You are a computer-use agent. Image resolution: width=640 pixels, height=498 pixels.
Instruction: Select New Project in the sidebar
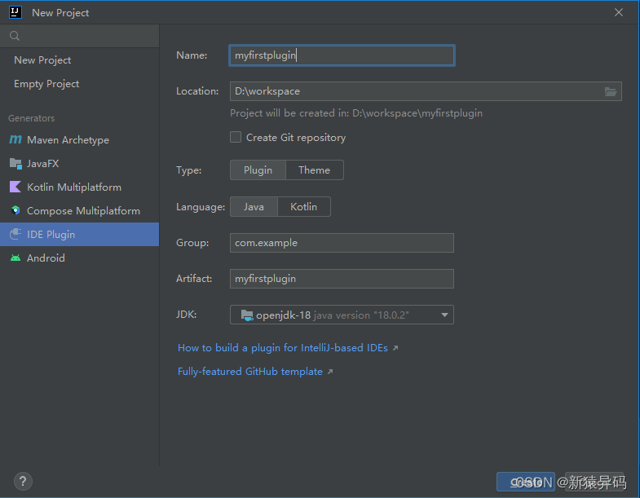tap(80, 60)
